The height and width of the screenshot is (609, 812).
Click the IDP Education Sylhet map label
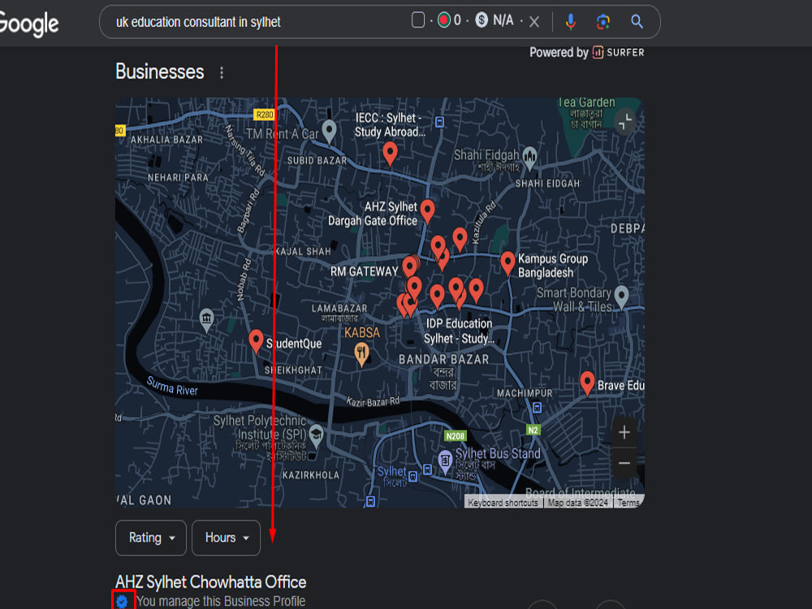click(459, 331)
